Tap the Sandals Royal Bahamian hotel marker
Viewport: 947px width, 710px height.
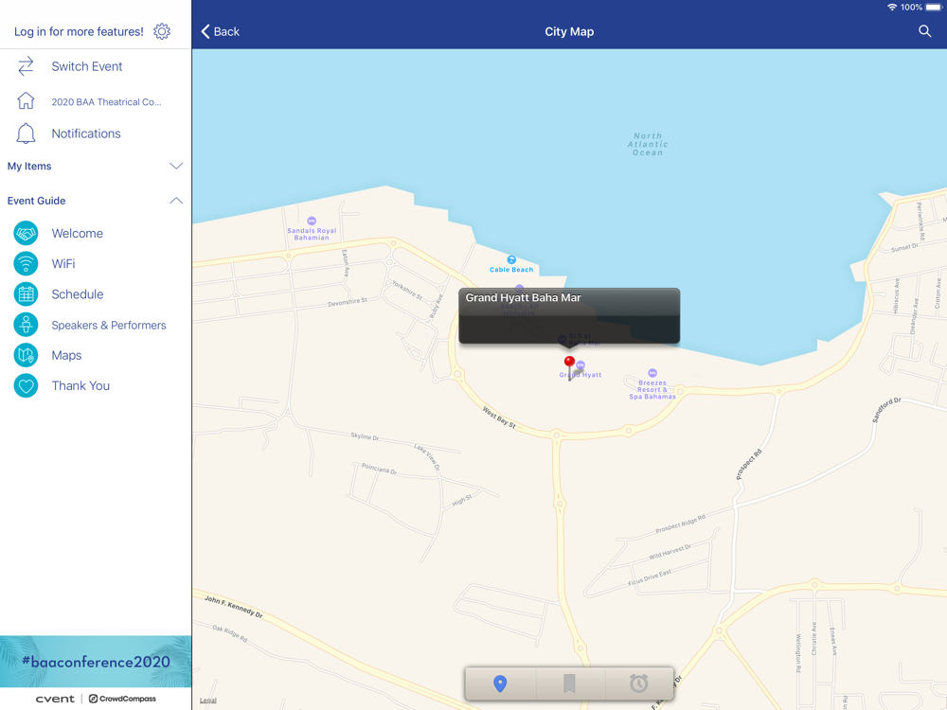pyautogui.click(x=312, y=221)
